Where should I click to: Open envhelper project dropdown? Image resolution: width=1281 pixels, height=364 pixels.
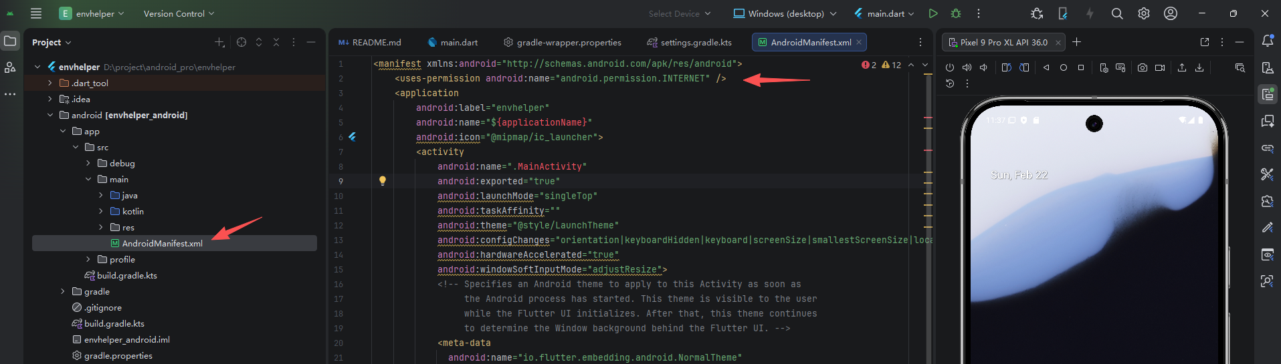click(92, 13)
